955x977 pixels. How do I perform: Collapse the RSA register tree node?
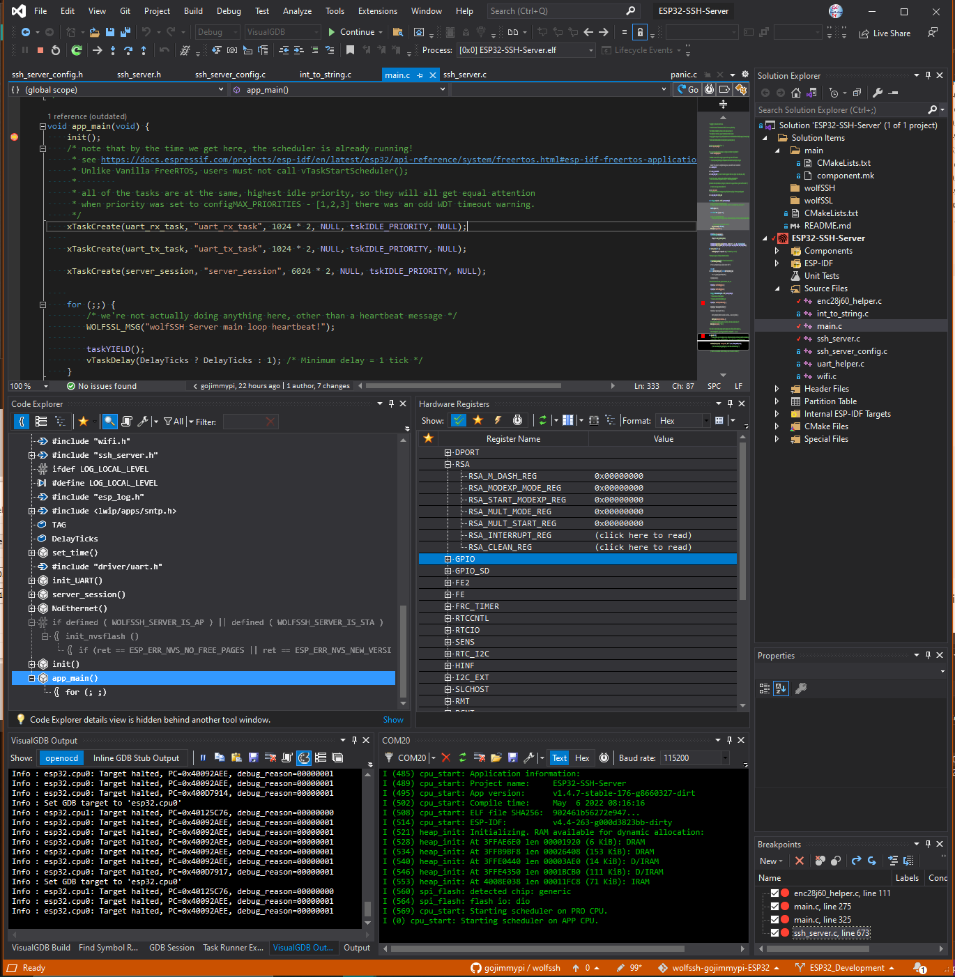tap(448, 463)
